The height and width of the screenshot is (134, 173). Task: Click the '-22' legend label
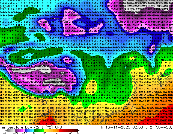[x=16, y=133]
